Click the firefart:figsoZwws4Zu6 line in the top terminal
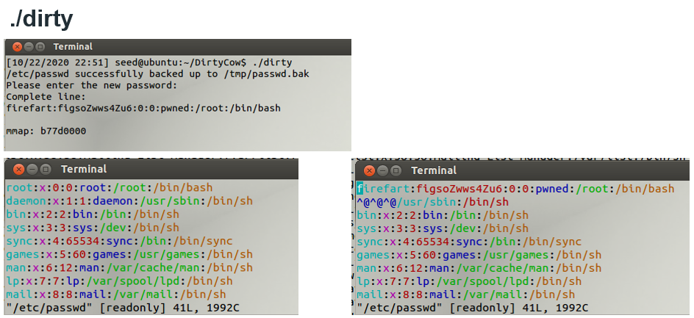The image size is (694, 318). (x=143, y=108)
